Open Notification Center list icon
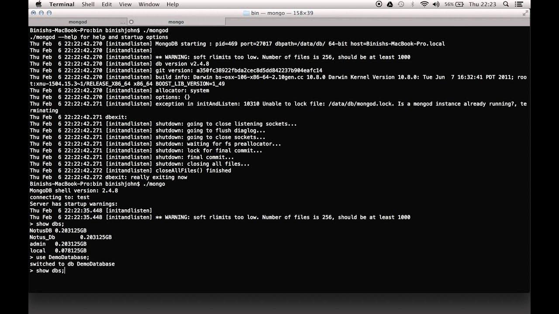The image size is (559, 314). click(x=520, y=4)
